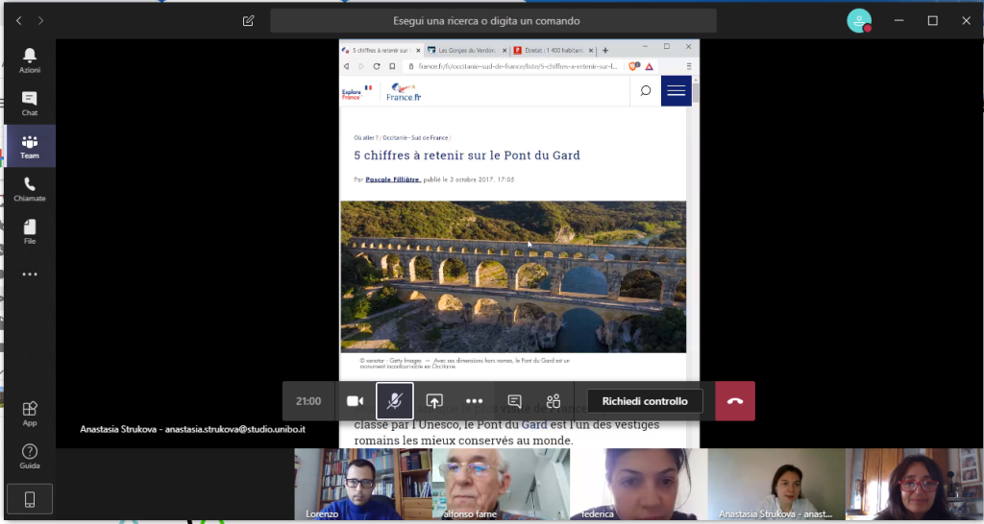Image resolution: width=984 pixels, height=524 pixels.
Task: Go forward with Teams forward arrow
Action: tap(40, 21)
